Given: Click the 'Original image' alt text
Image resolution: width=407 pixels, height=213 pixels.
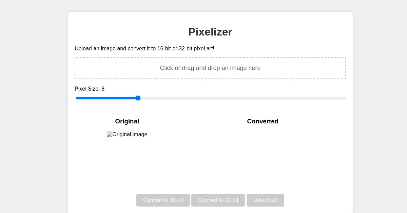Looking at the screenshot, I should tap(130, 135).
